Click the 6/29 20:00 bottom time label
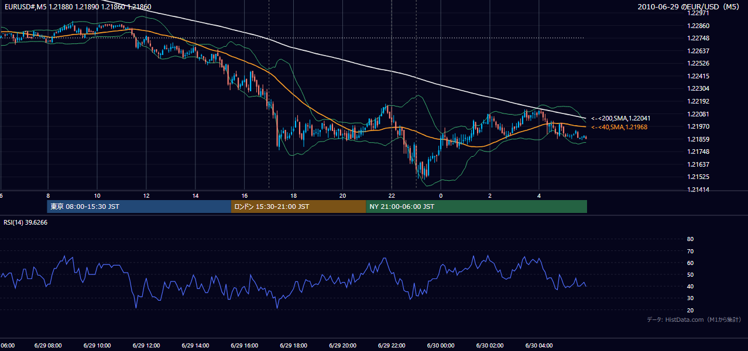Image resolution: width=748 pixels, height=351 pixels. coord(343,346)
